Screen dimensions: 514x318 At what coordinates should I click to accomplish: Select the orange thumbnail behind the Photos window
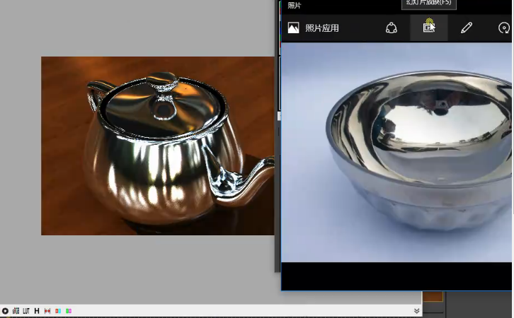pos(433,296)
